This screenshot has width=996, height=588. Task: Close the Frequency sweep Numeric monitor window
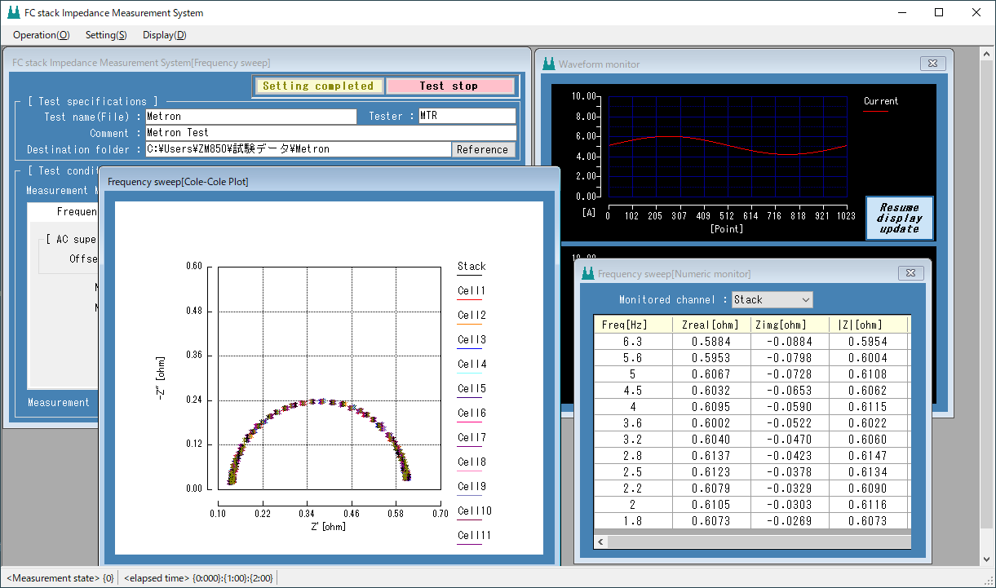910,273
